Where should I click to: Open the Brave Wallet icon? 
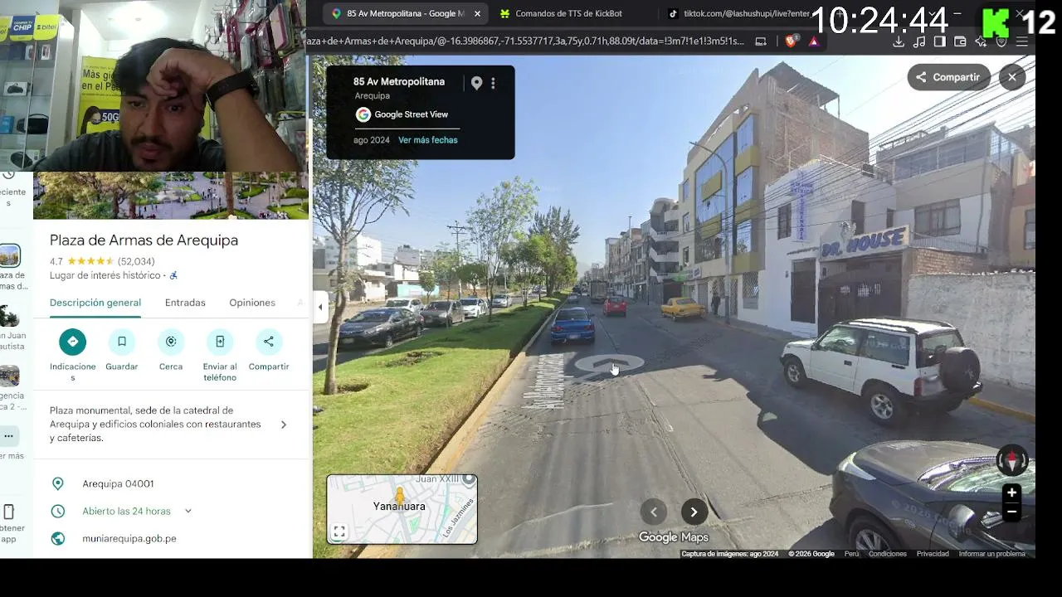coord(961,41)
